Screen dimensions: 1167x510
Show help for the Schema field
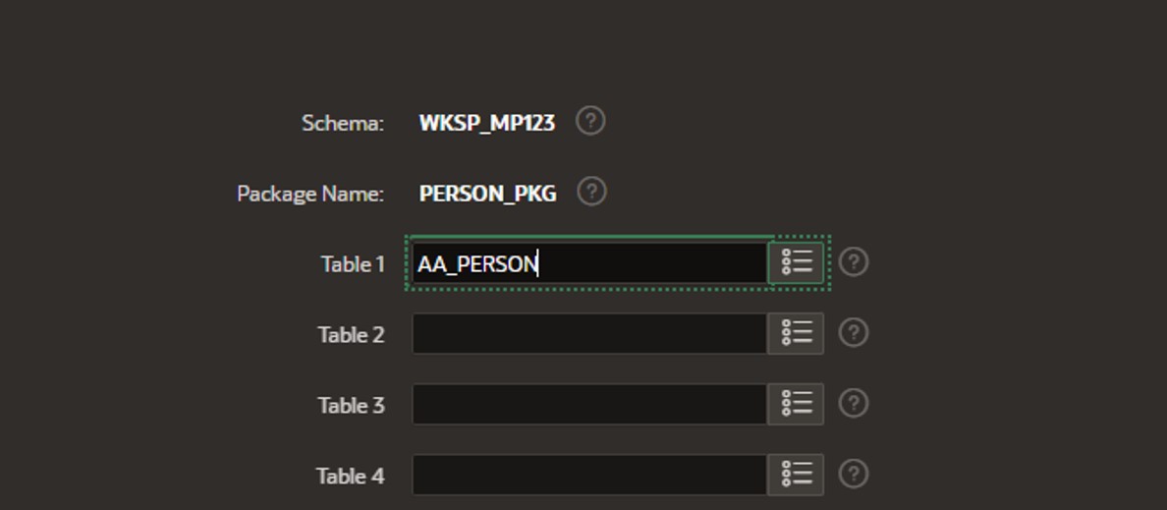pos(590,121)
